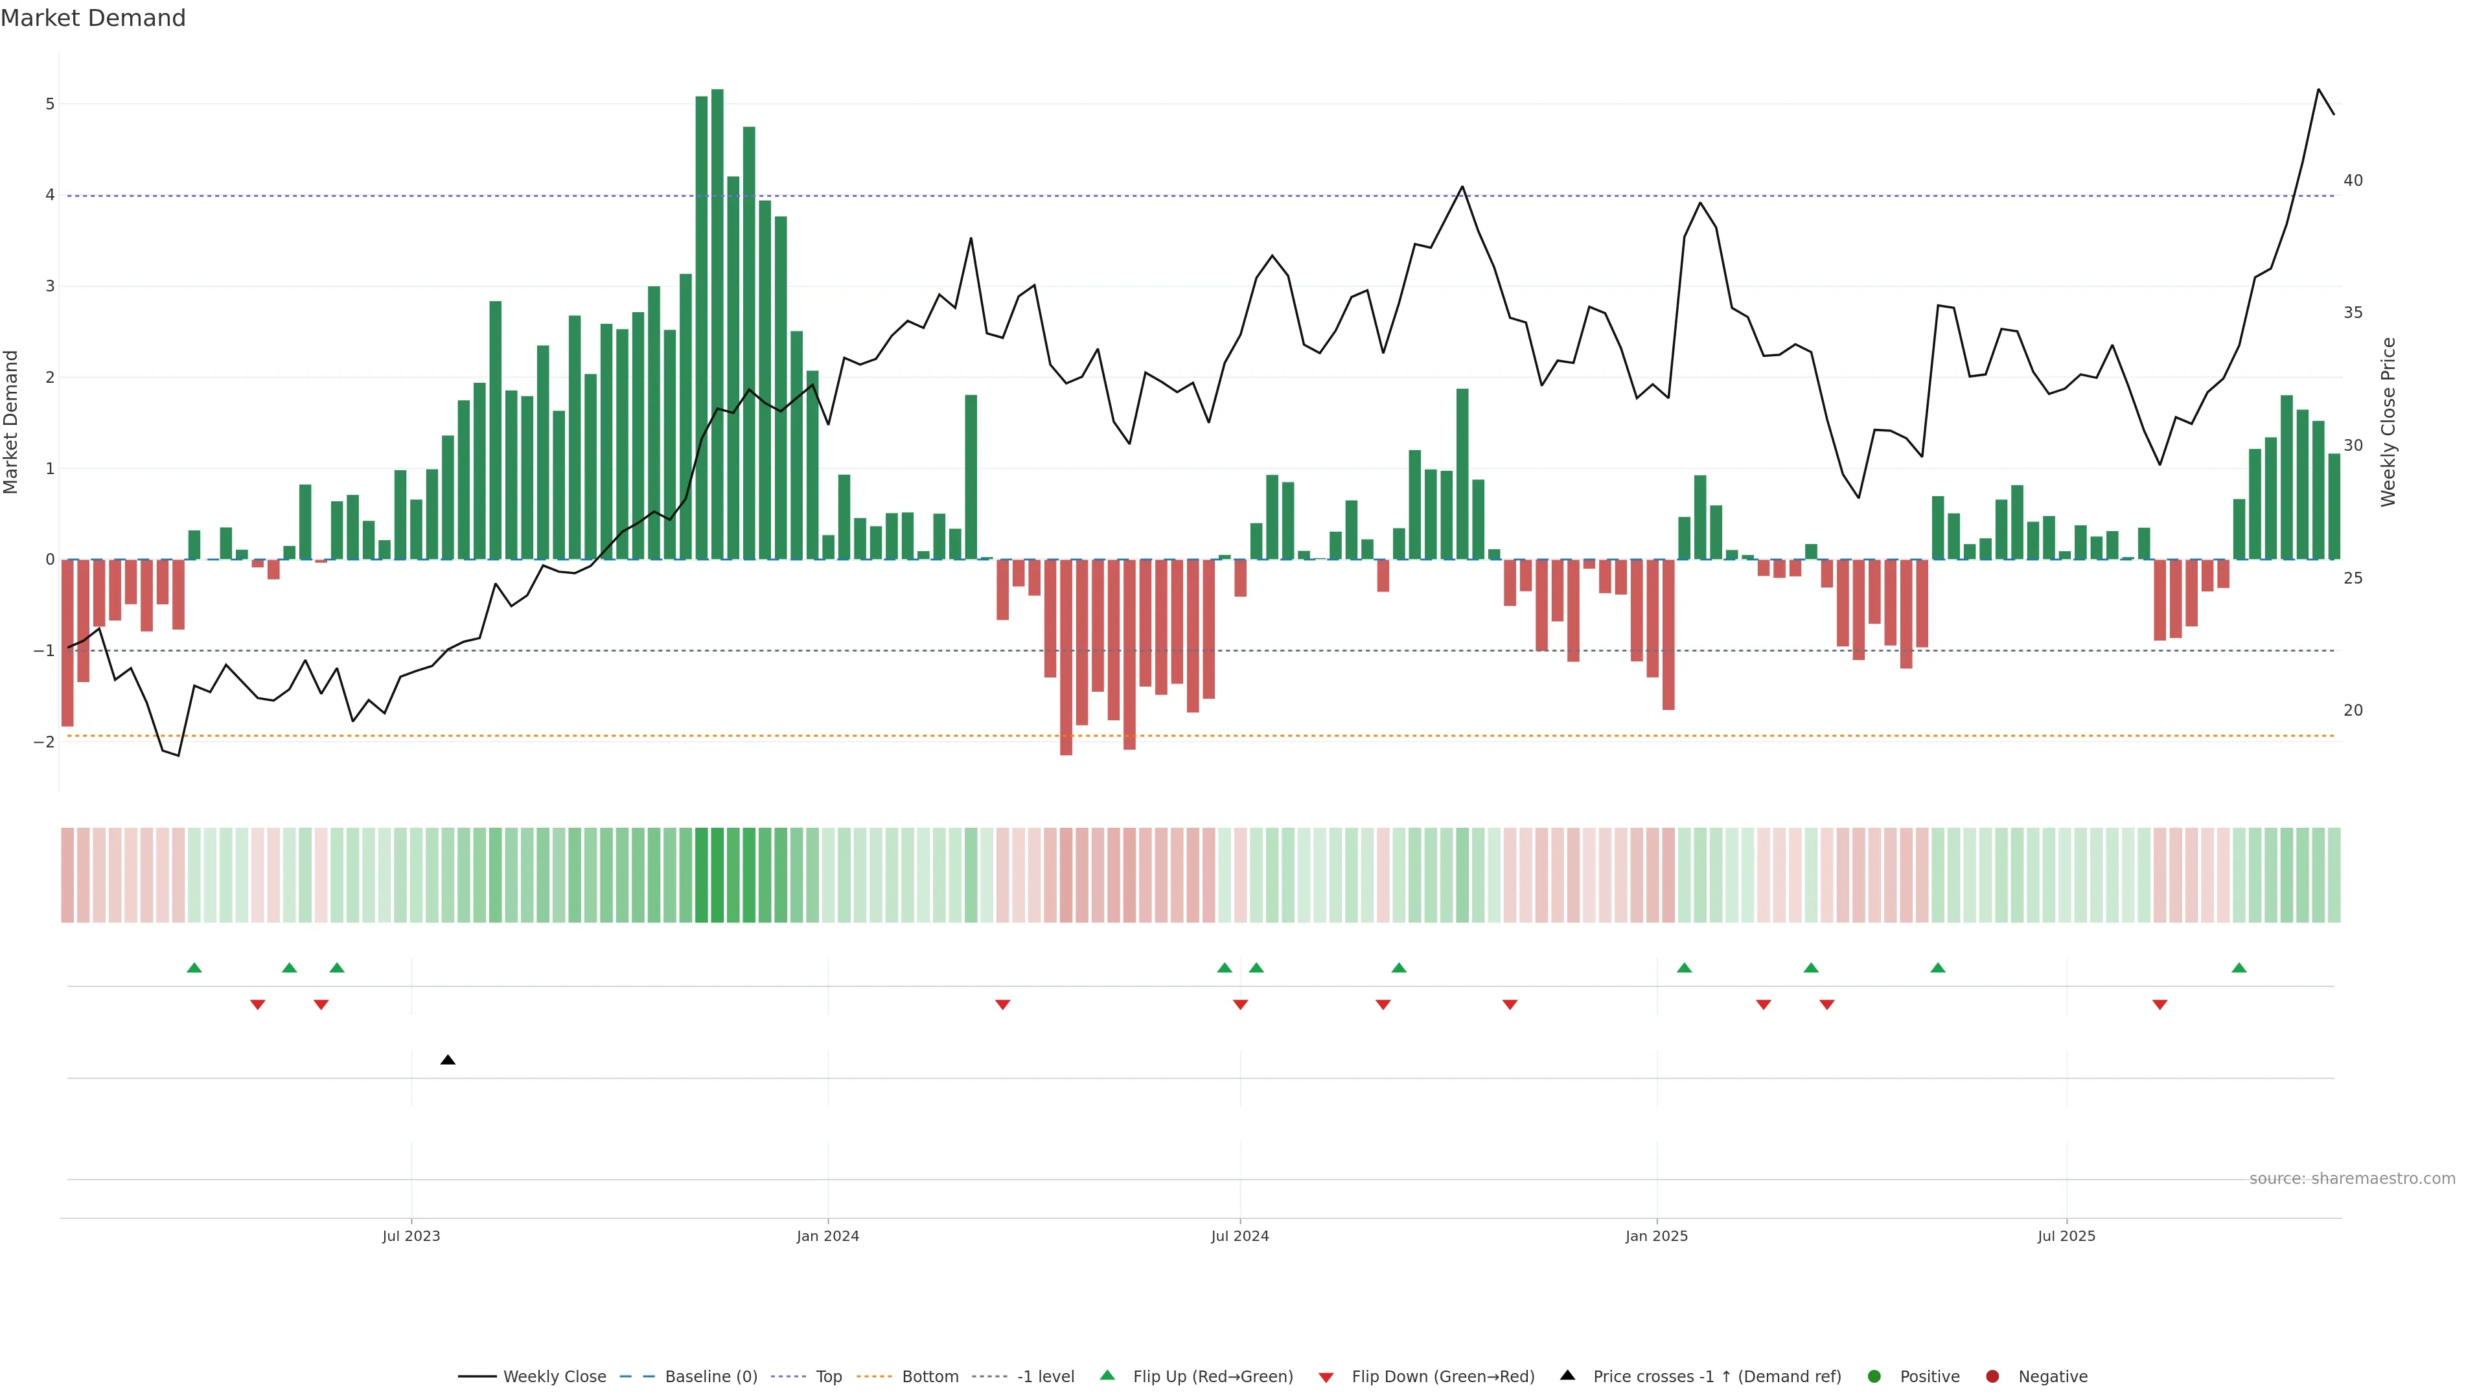This screenshot has width=2488, height=1399.
Task: Click the darkest green heatmap cell
Action: tap(717, 875)
